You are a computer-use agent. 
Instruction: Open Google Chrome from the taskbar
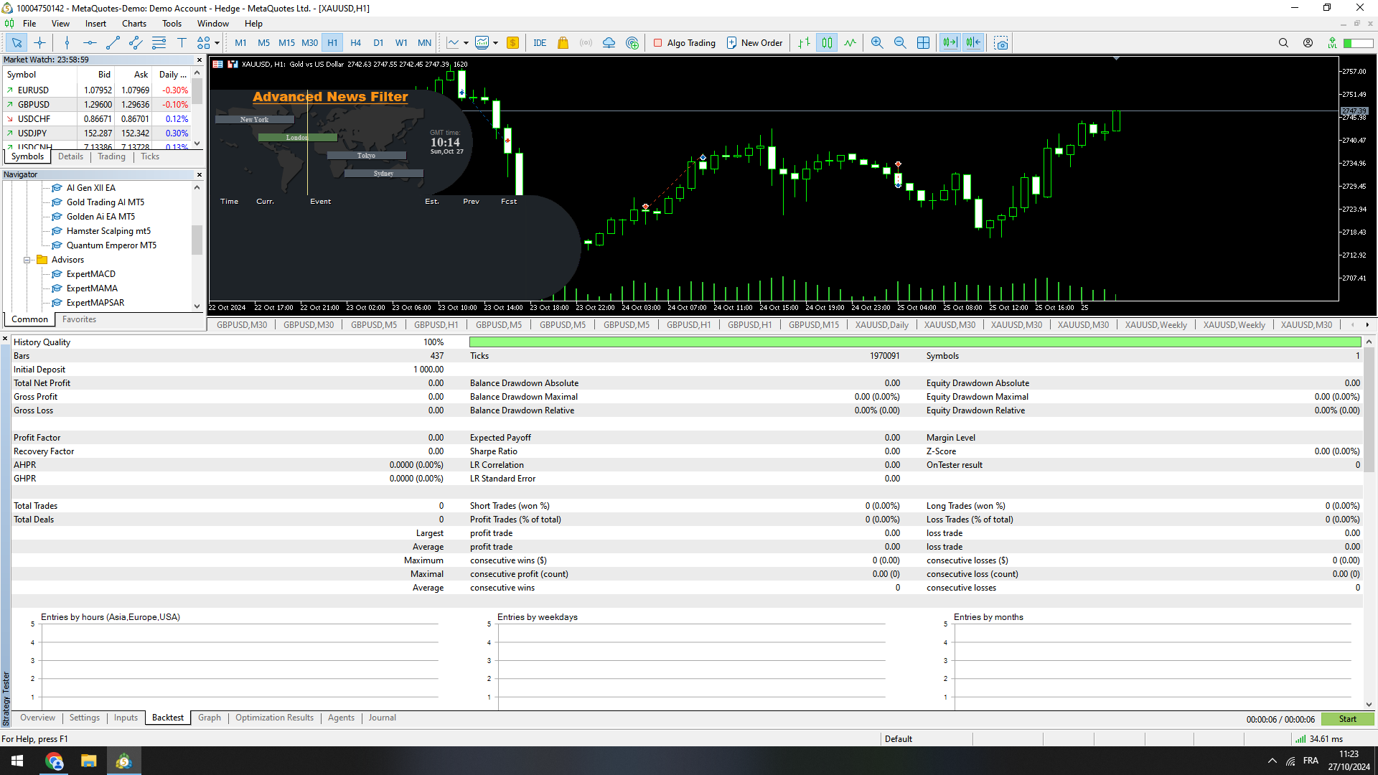tap(55, 761)
